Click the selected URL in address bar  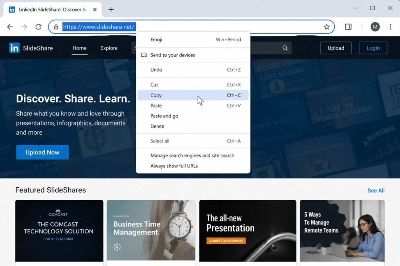(99, 27)
